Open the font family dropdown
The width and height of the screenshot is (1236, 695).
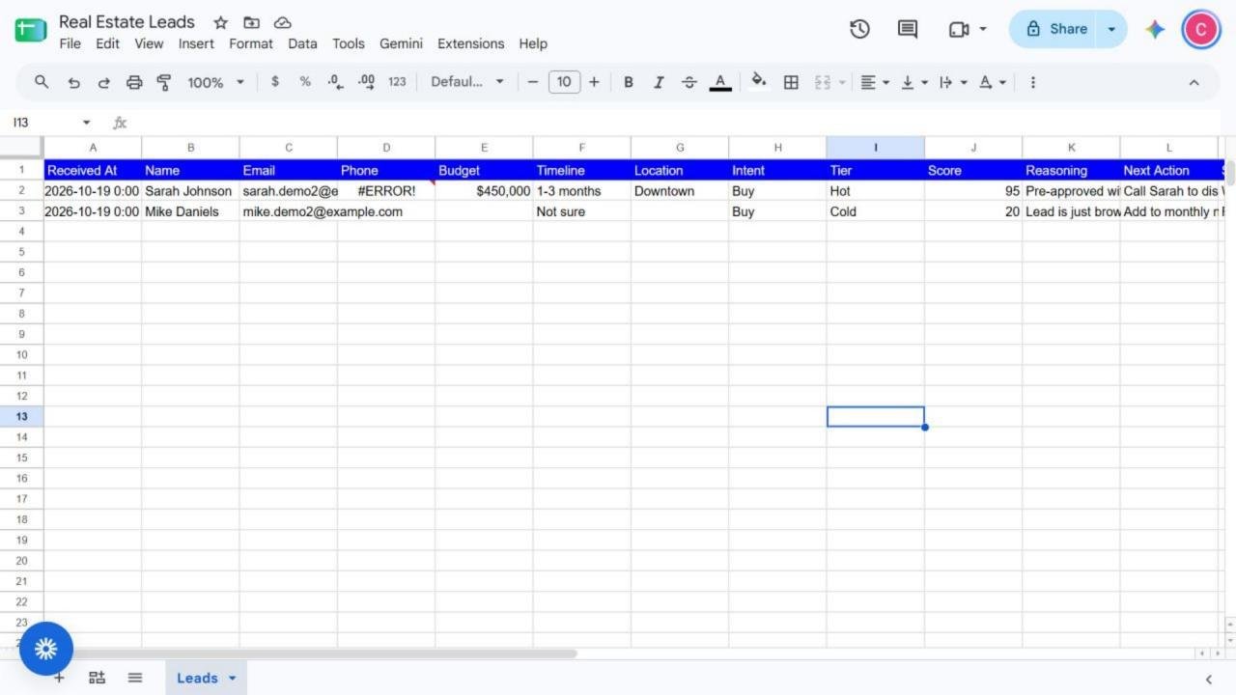[x=467, y=82]
